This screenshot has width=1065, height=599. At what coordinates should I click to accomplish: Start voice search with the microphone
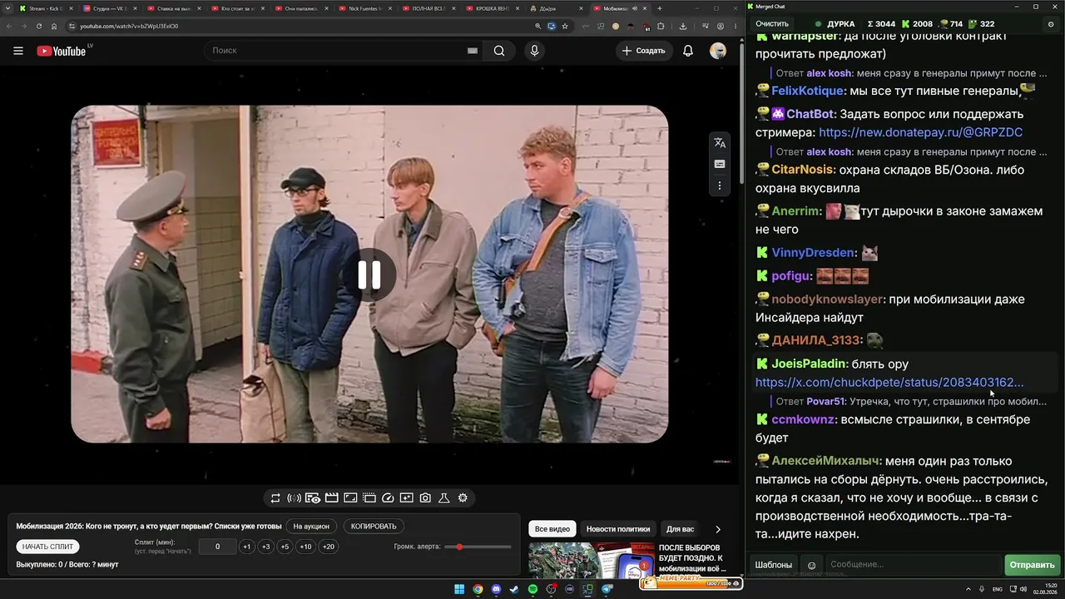(x=534, y=51)
